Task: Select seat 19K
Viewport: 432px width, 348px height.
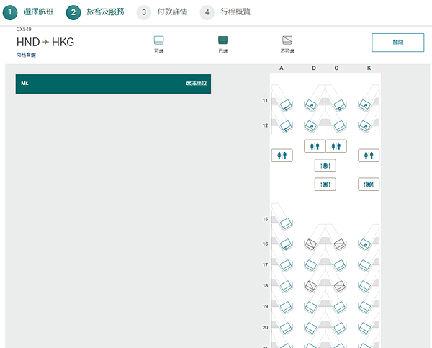Action: click(364, 307)
